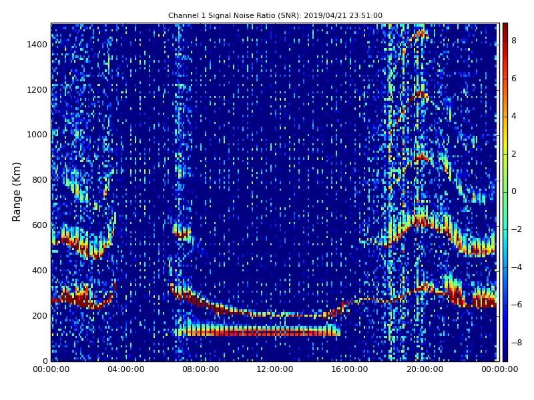Click the colorbar value 6 label
Viewport: 534px width, 400px height.
[x=514, y=79]
